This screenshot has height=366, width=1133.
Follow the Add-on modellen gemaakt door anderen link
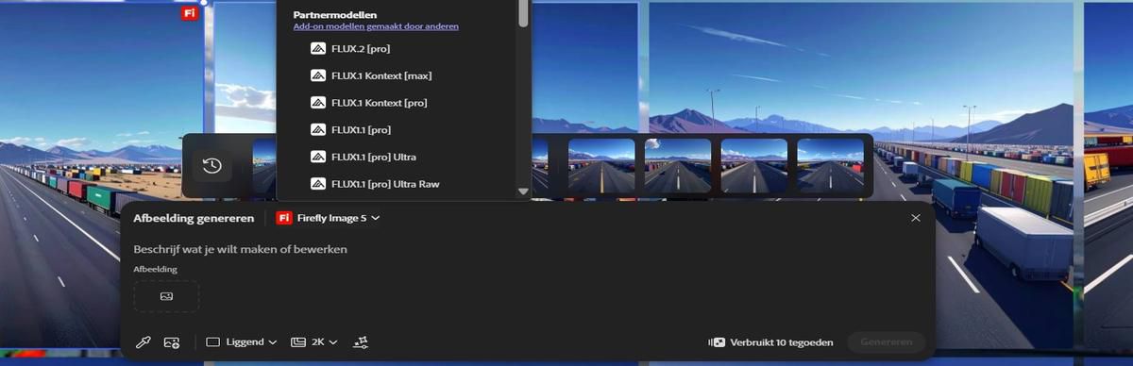tap(376, 26)
